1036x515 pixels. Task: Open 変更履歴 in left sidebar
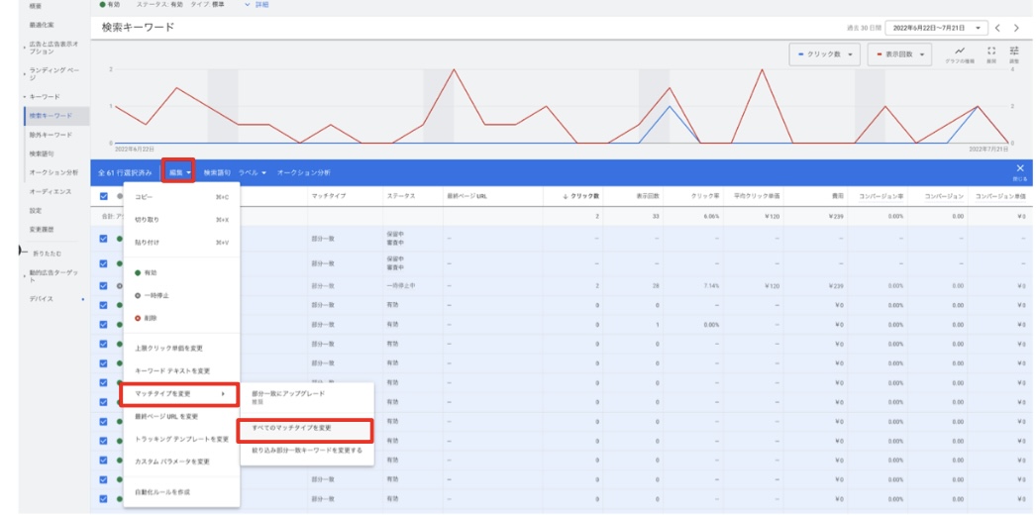tap(41, 229)
